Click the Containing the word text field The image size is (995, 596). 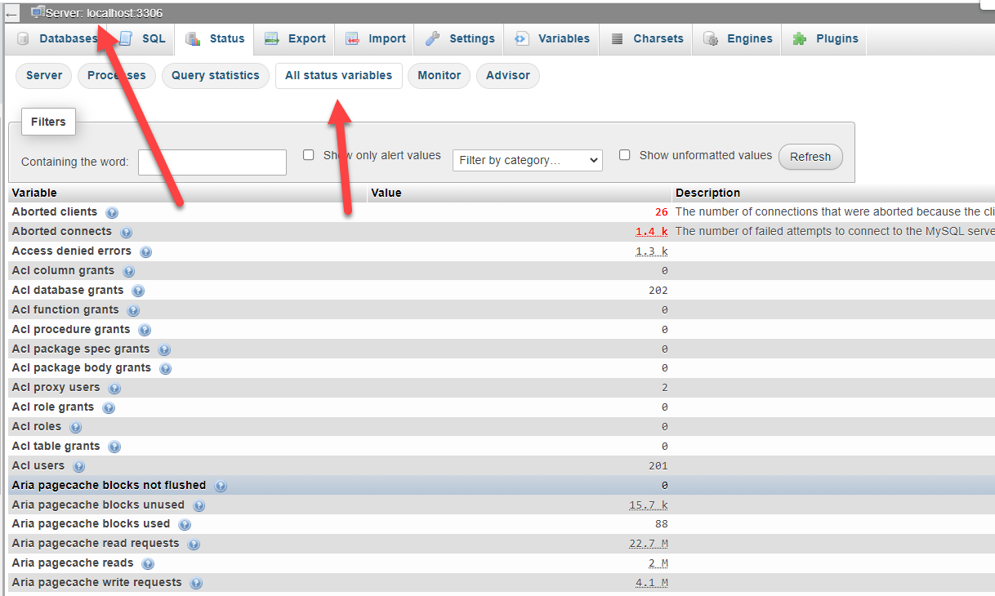coord(212,162)
